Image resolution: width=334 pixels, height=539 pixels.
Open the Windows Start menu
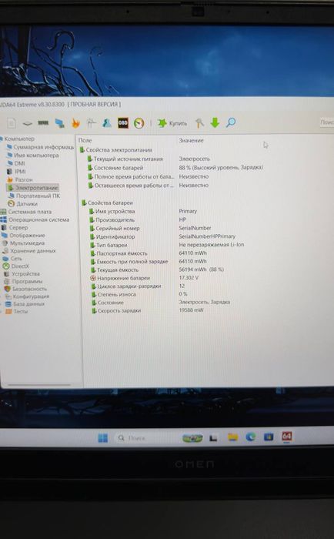[x=103, y=438]
